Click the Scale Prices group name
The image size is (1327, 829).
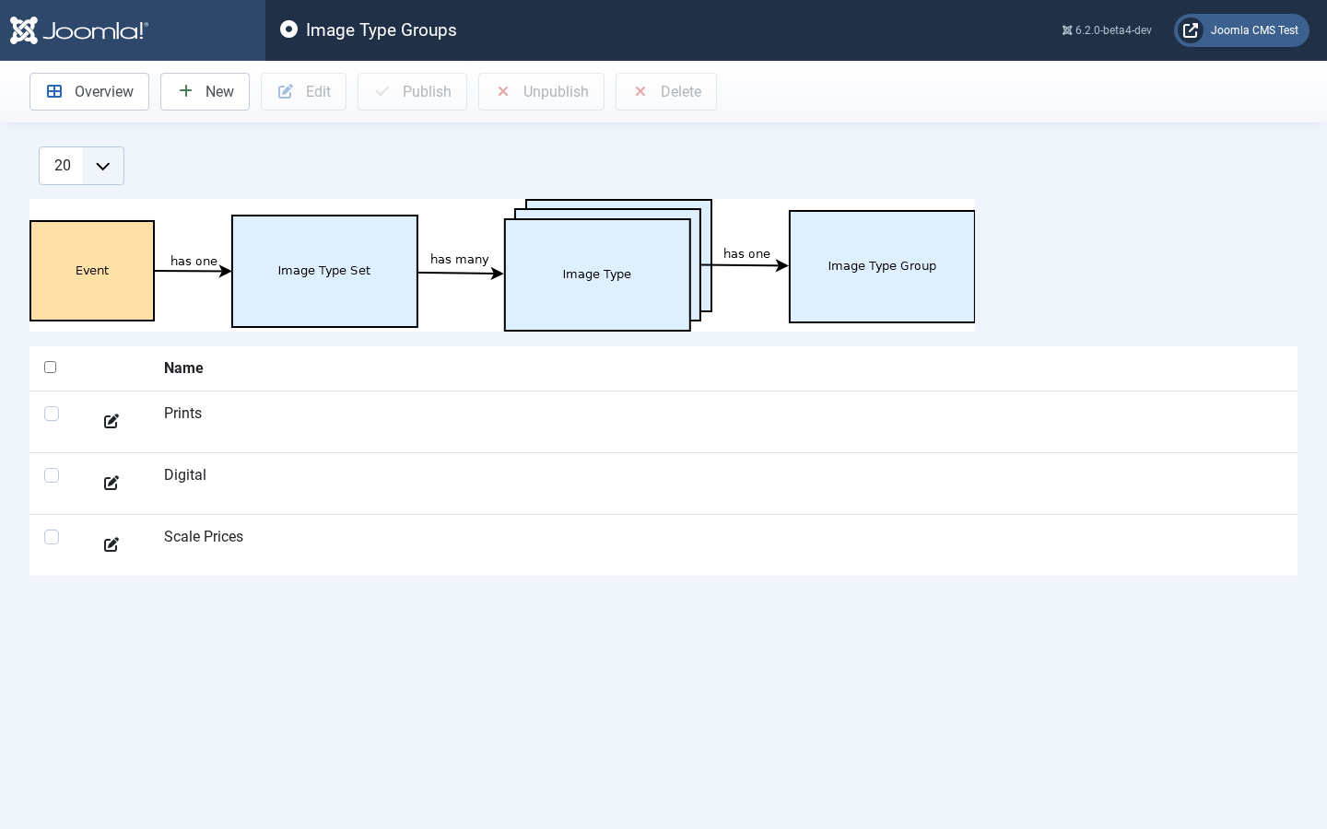tap(204, 537)
